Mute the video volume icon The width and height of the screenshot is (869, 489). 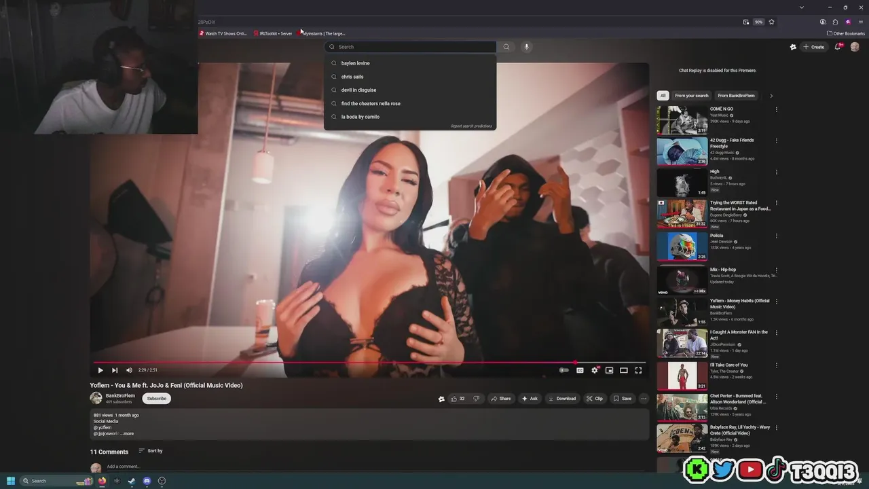click(129, 370)
